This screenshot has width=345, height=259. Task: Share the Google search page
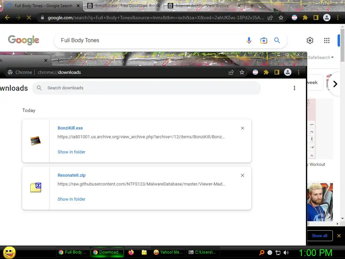pyautogui.click(x=270, y=18)
